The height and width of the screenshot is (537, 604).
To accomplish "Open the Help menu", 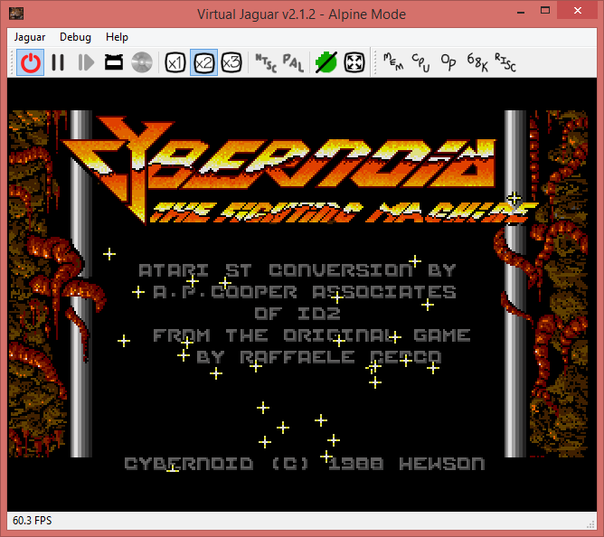I will coord(117,37).
